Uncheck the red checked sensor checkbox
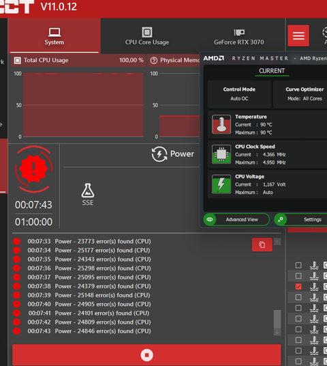Screen dimensions: 327x366 pos(298,287)
